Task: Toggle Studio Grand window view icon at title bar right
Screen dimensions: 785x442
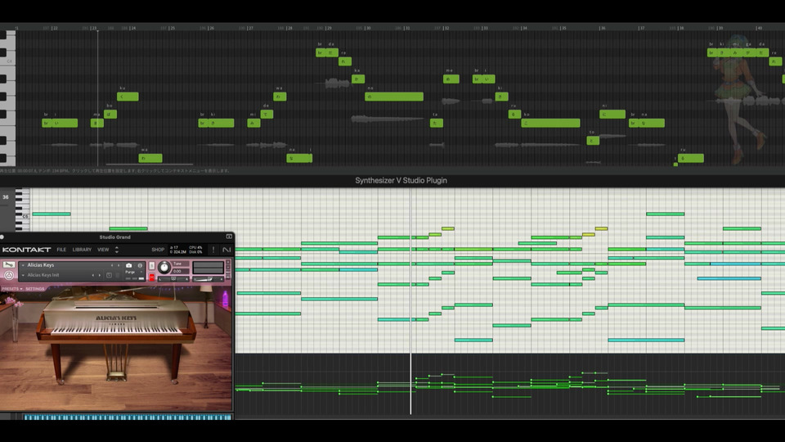Action: point(229,237)
